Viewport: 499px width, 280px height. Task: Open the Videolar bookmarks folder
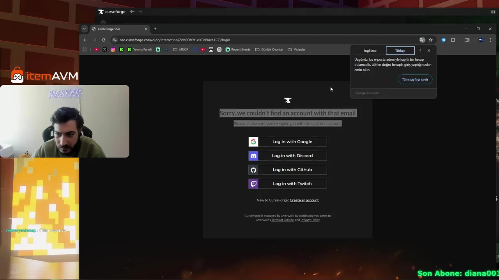tap(297, 50)
